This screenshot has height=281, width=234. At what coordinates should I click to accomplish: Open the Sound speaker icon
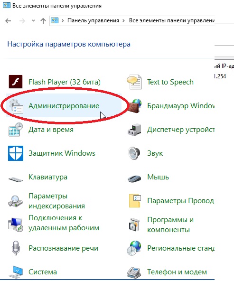click(x=134, y=153)
